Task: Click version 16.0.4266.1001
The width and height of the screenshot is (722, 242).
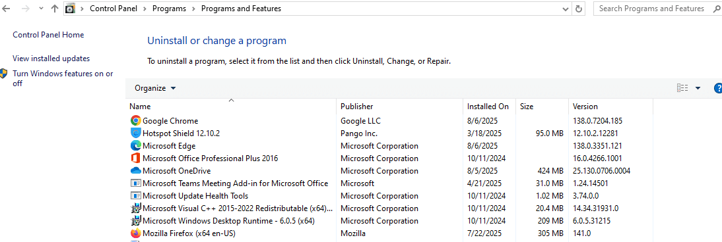Action: pos(597,158)
